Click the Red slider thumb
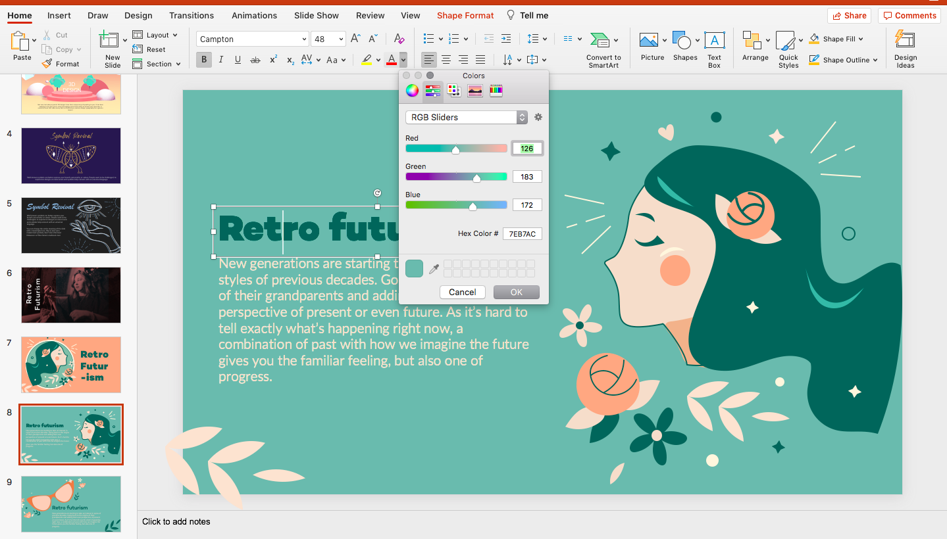947x539 pixels. click(x=455, y=150)
